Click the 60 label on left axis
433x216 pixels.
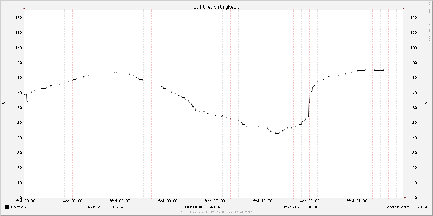19,108
